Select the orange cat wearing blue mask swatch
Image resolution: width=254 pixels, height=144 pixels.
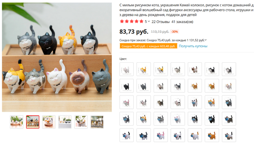(x=212, y=102)
